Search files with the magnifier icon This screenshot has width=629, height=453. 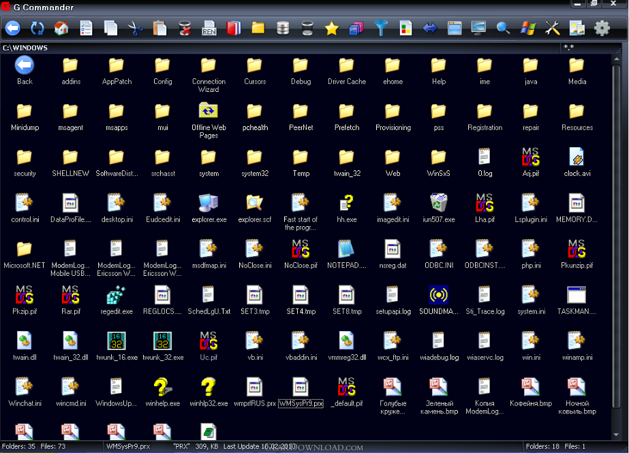pos(504,28)
